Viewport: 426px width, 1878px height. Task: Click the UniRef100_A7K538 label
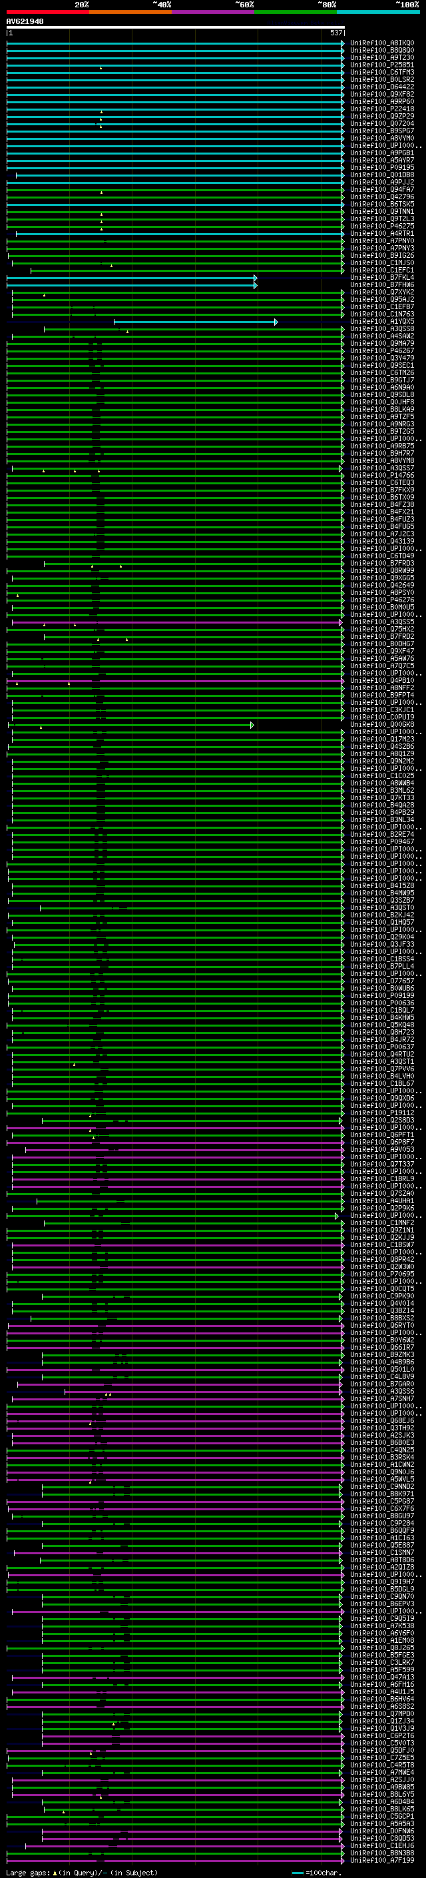(x=382, y=1626)
